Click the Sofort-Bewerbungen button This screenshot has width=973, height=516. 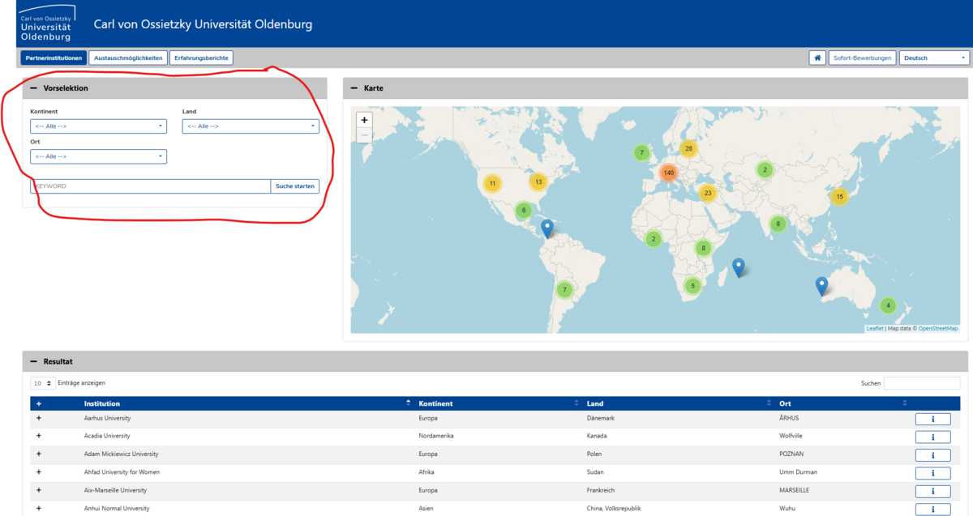tap(862, 58)
